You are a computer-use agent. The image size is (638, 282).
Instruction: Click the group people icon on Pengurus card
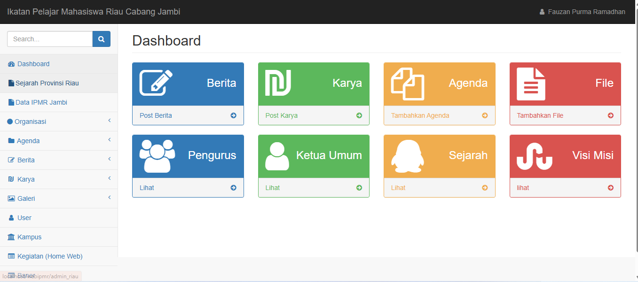click(157, 155)
